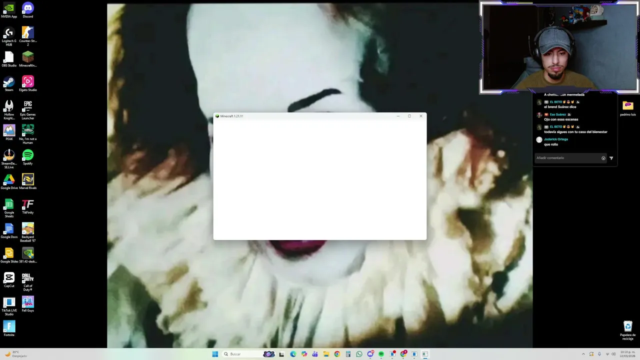Open Task View from the taskbar
Image resolution: width=640 pixels, height=360 pixels.
pyautogui.click(x=281, y=354)
